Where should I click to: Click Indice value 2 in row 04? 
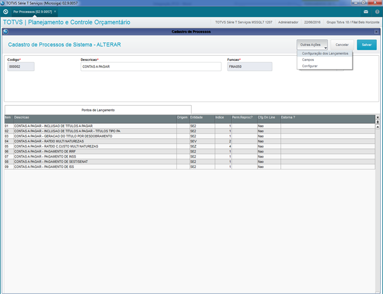point(223,141)
